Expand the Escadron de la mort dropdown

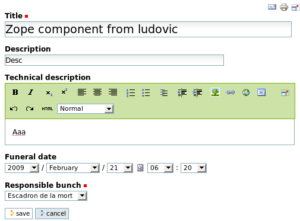[46, 196]
